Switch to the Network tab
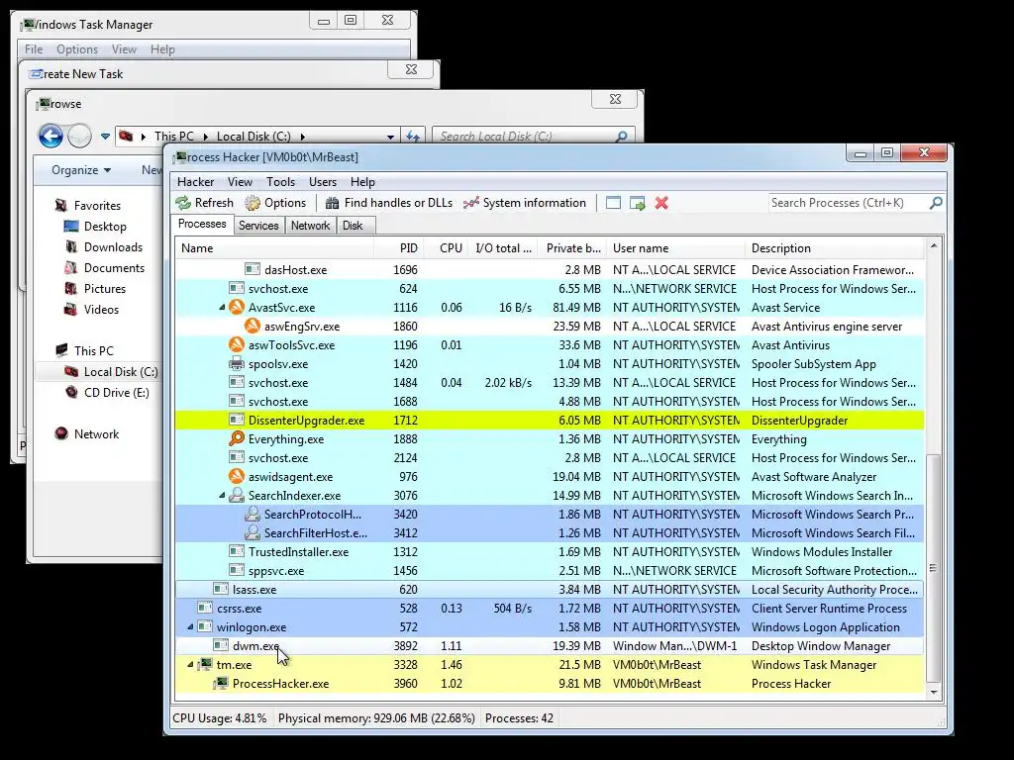The width and height of the screenshot is (1014, 760). [x=310, y=226]
